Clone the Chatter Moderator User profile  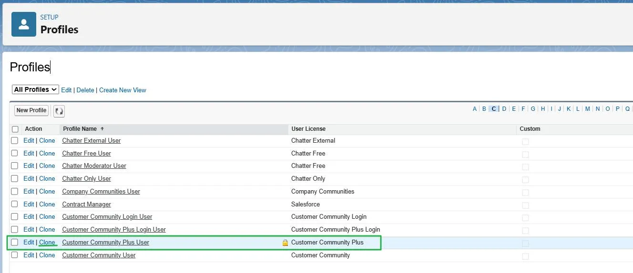click(x=47, y=166)
